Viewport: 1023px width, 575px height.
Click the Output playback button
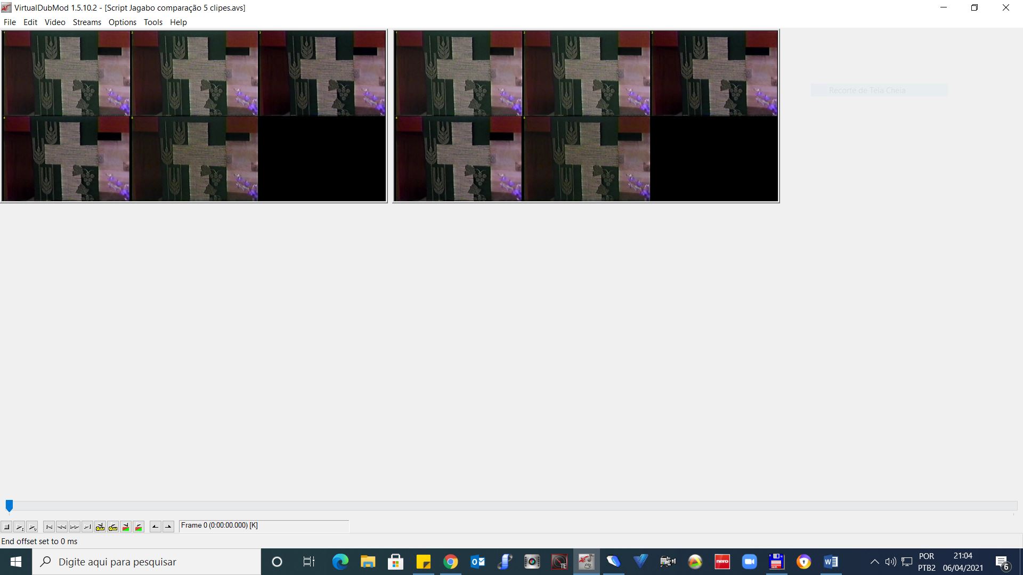point(32,527)
